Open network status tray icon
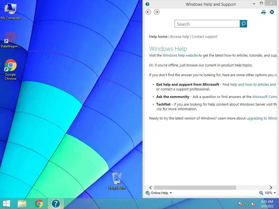Image resolution: width=279 pixels, height=209 pixels. (247, 204)
